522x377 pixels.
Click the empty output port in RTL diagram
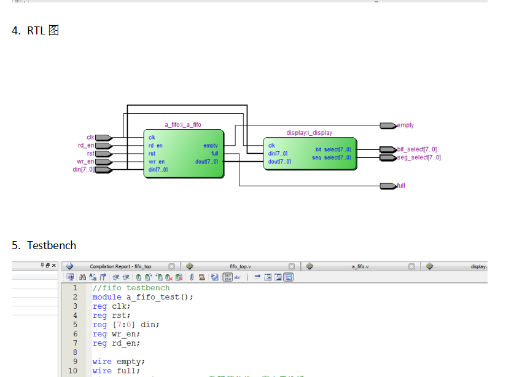387,125
